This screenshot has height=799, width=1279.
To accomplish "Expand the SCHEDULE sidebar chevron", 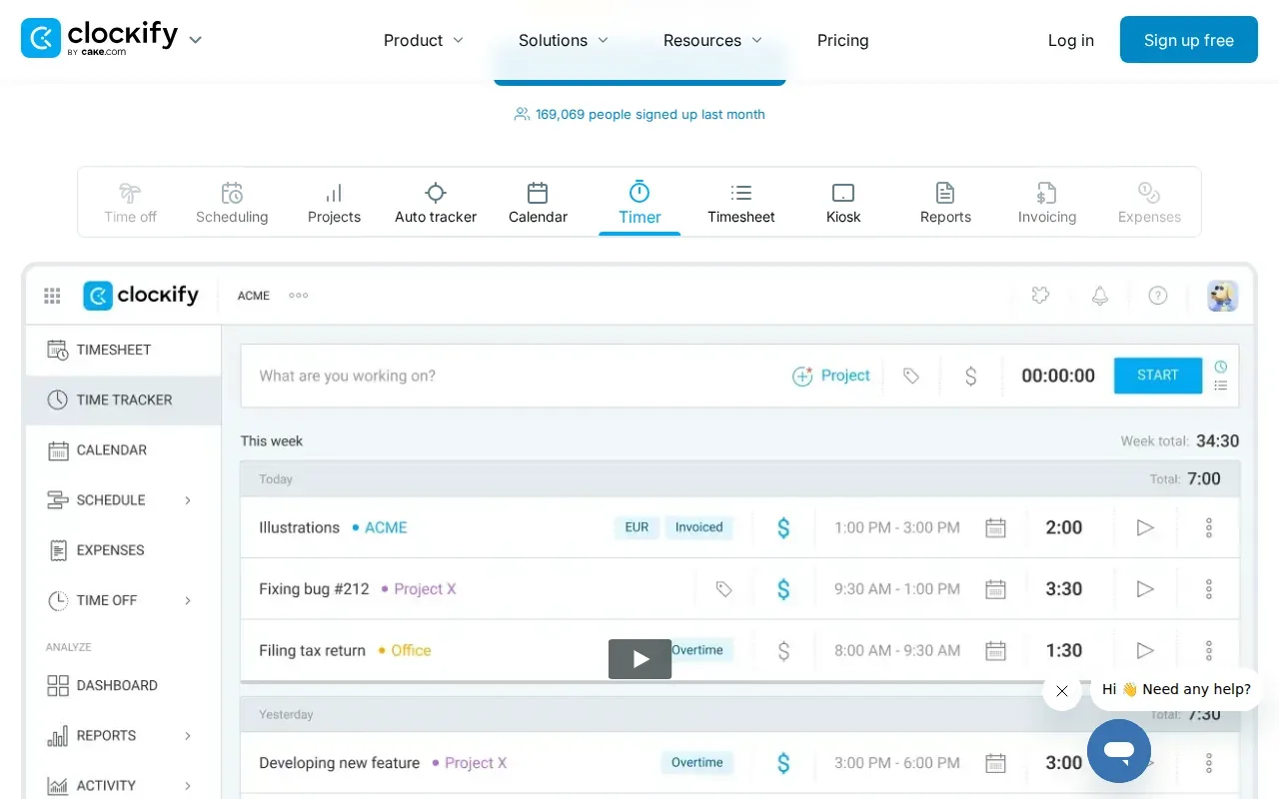I will [x=188, y=500].
